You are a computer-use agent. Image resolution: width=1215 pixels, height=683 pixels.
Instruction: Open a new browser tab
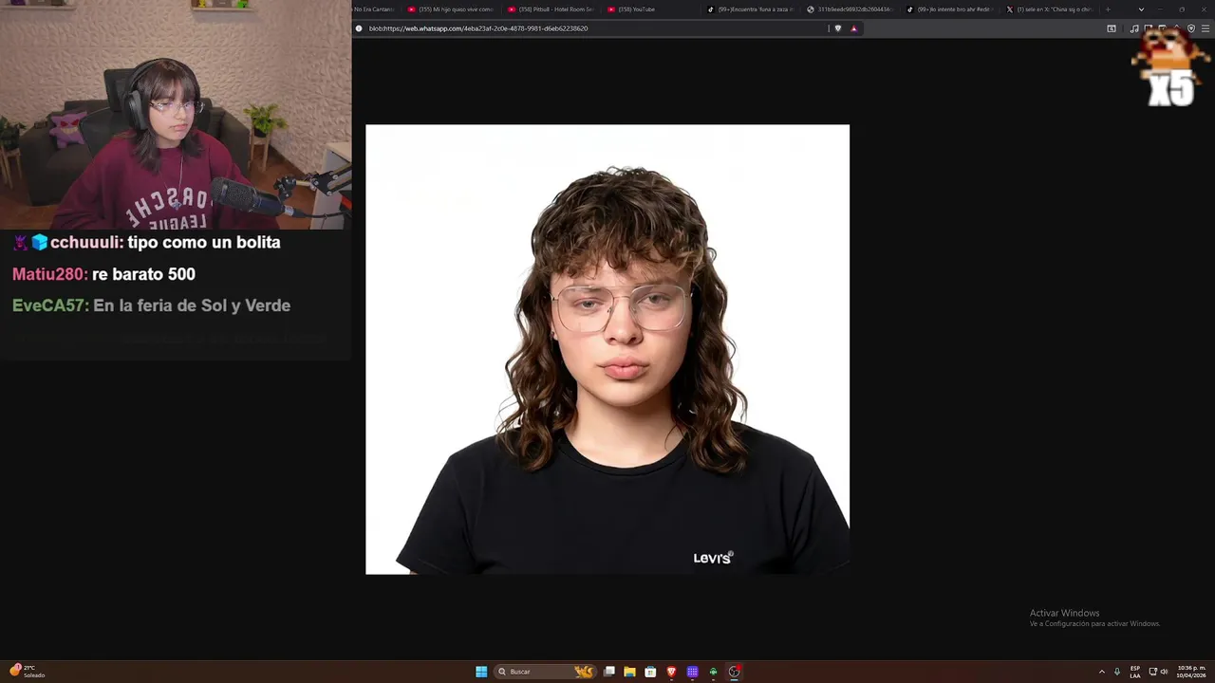(1107, 9)
